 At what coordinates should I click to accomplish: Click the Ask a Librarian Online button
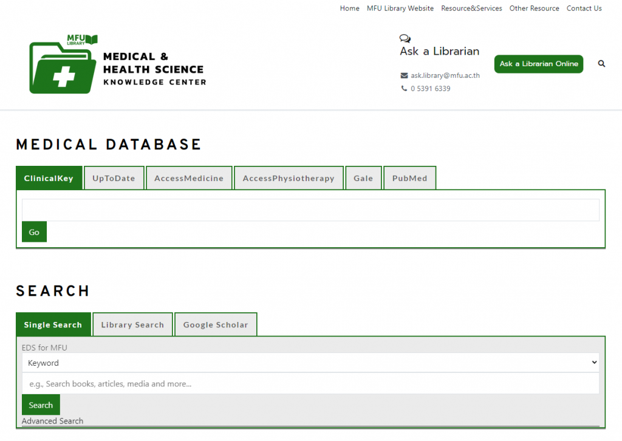pos(539,64)
